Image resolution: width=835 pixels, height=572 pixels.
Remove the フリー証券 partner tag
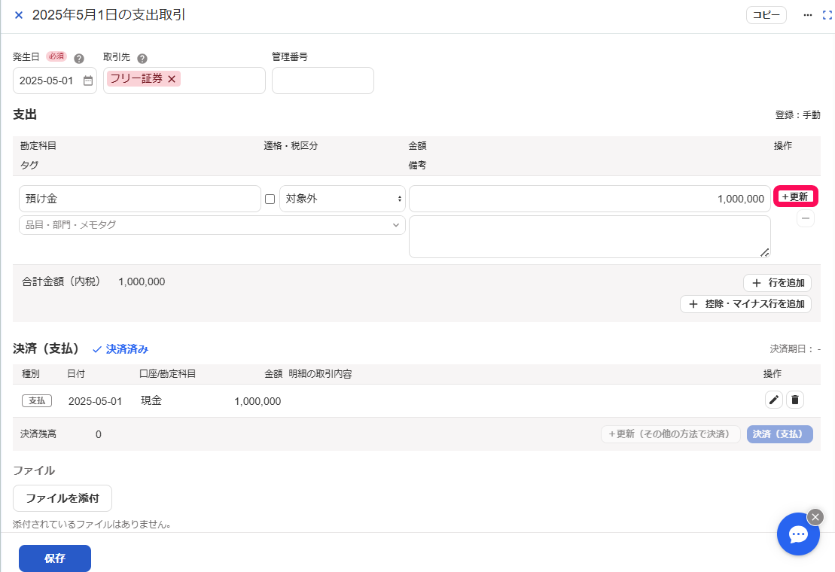tap(172, 79)
